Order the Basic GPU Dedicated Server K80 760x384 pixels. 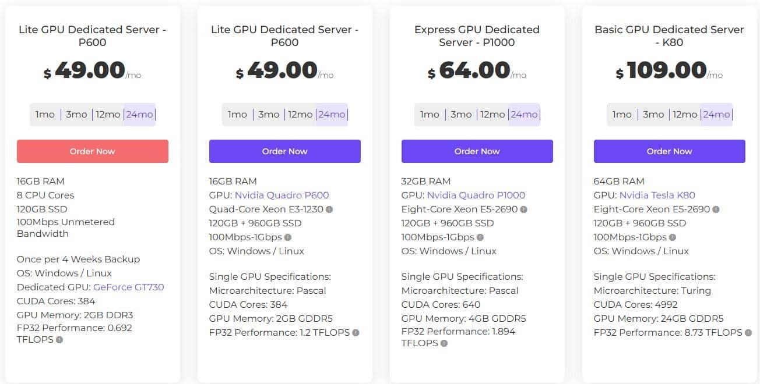669,151
